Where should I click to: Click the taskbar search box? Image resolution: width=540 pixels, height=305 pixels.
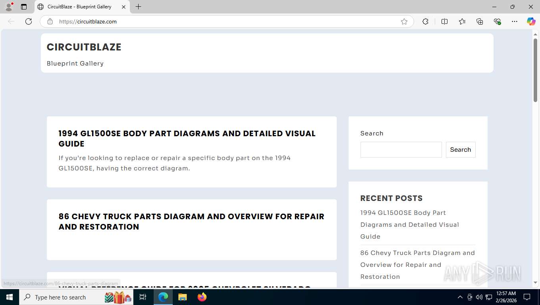click(x=77, y=297)
